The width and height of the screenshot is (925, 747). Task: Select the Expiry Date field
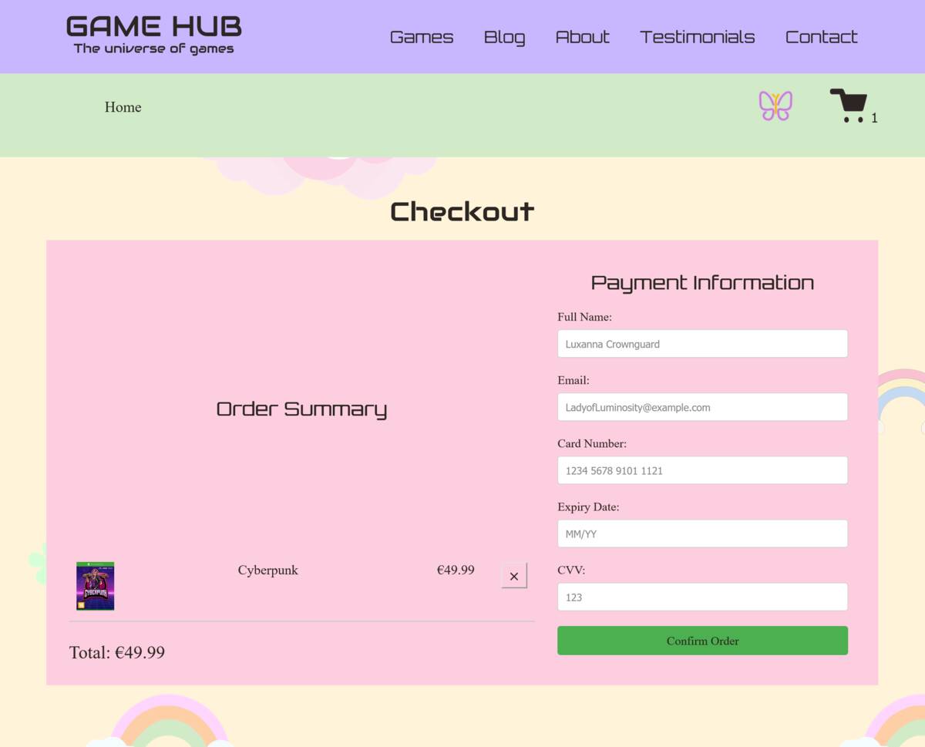[x=702, y=533]
